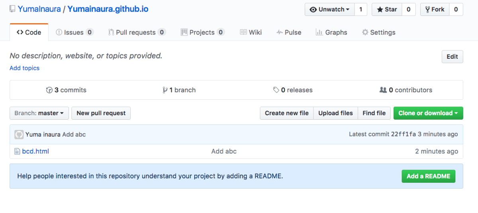Expand the Branch: master selector
This screenshot has width=478, height=213.
(39, 113)
